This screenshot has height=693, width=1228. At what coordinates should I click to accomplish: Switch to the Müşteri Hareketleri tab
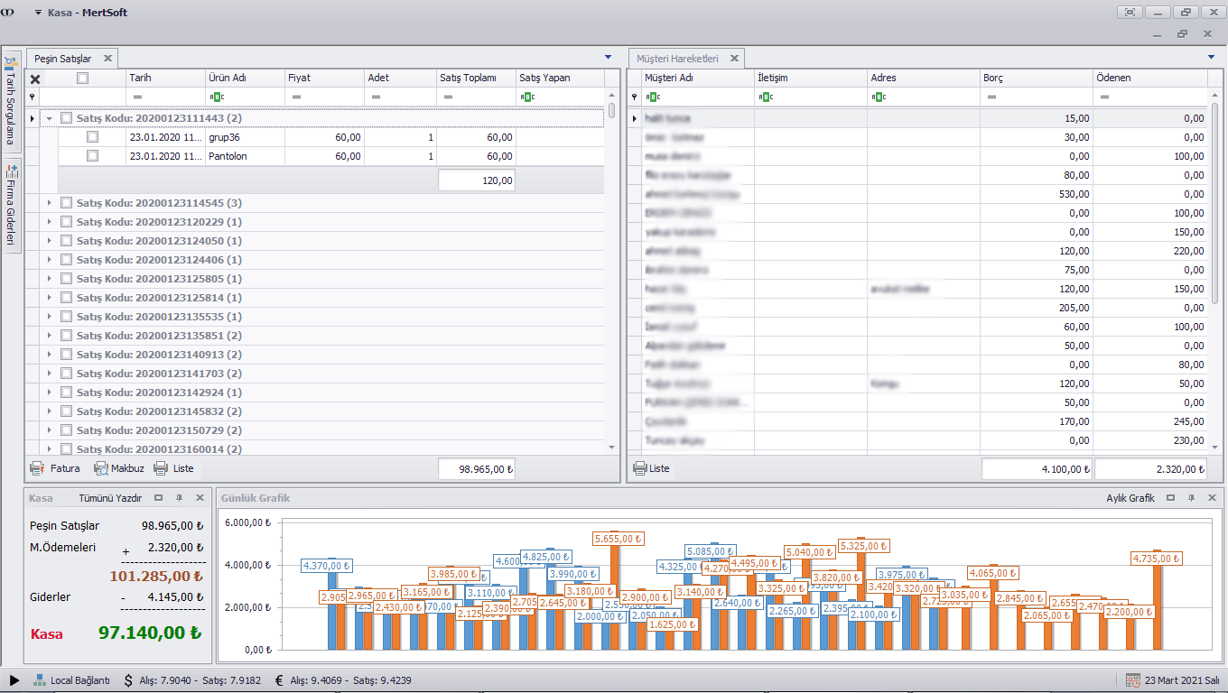click(677, 59)
